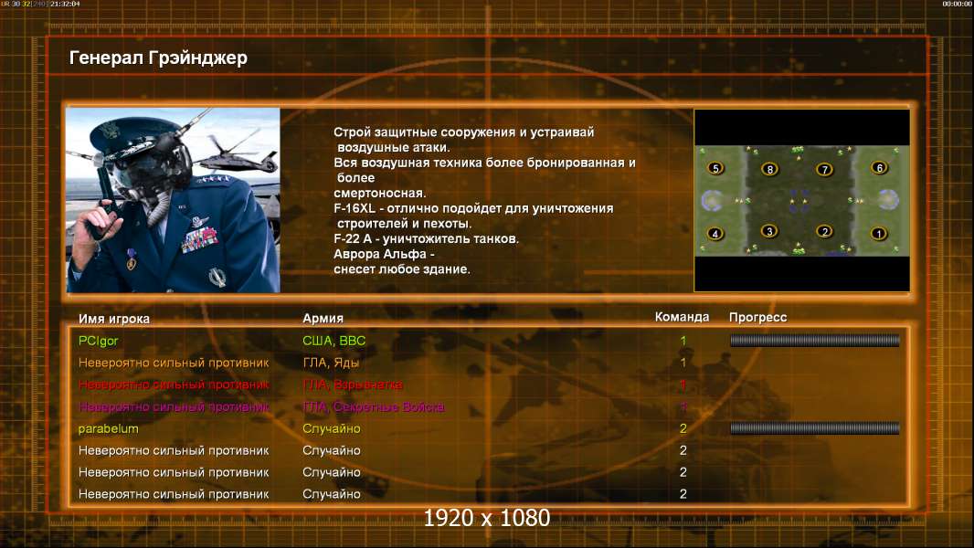Screen dimensions: 974x548
Task: Click the "Прогресс" column header
Action: point(757,317)
